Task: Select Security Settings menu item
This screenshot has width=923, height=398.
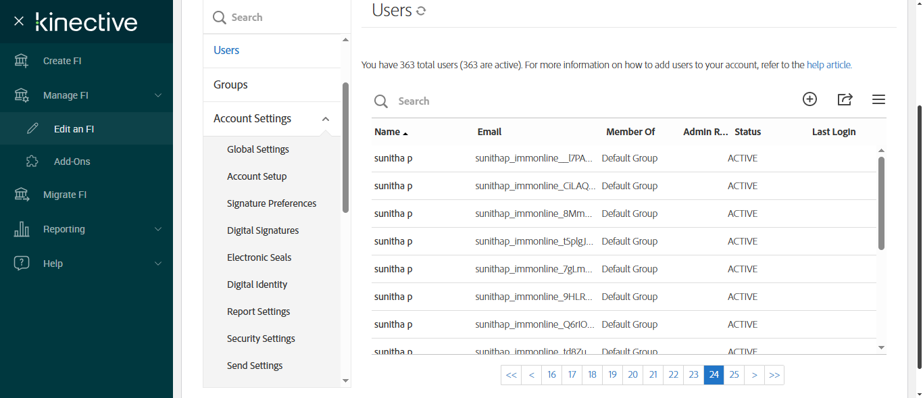Action: click(x=261, y=339)
